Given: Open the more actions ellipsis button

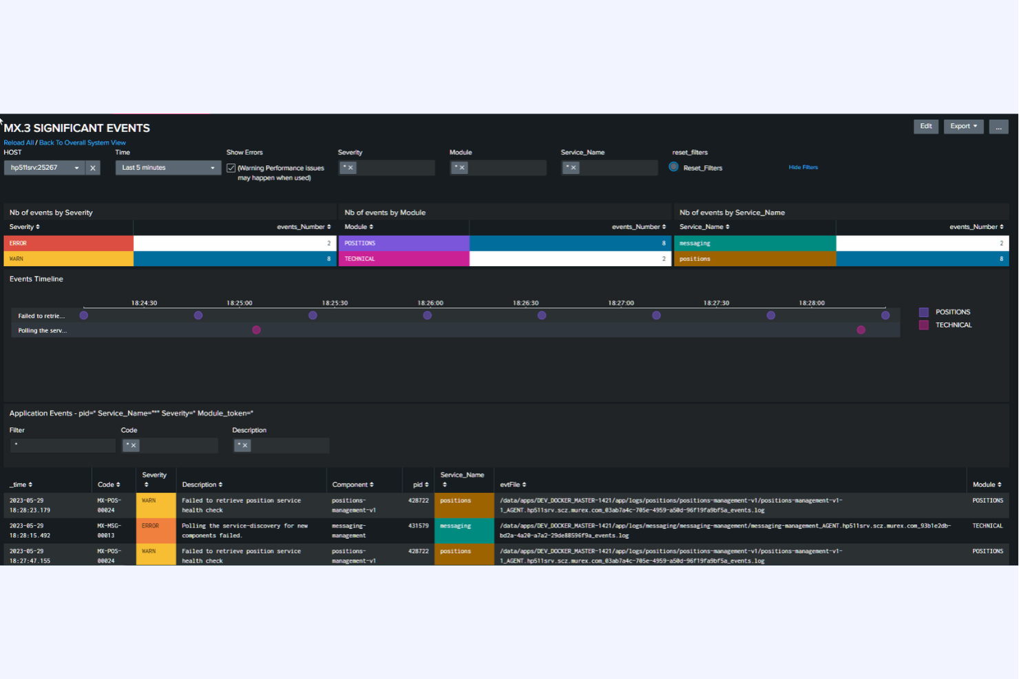Looking at the screenshot, I should pos(998,127).
